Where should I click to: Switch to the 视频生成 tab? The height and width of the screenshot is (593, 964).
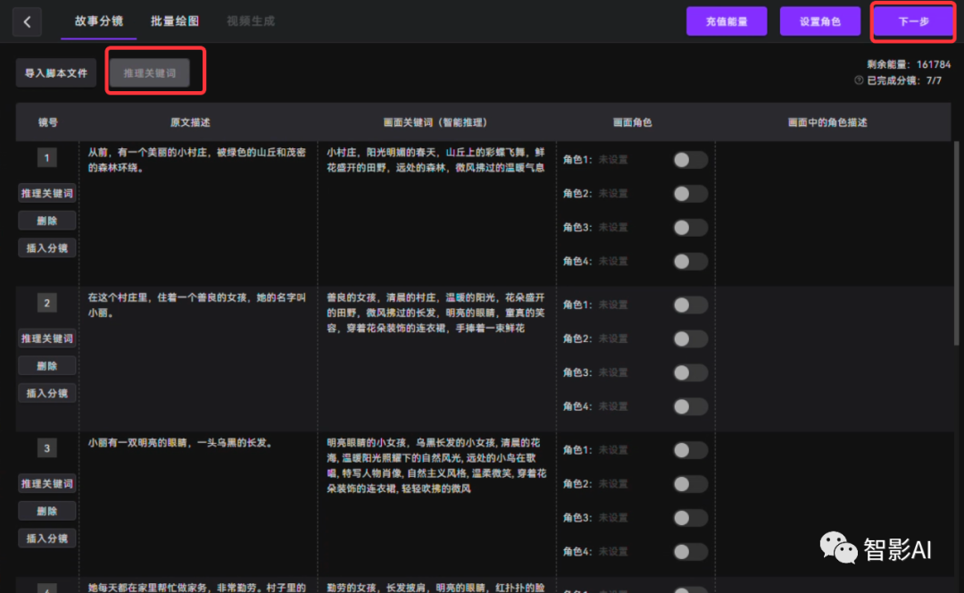coord(251,21)
